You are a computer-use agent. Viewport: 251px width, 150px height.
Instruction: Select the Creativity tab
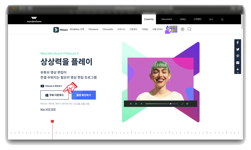click(x=149, y=19)
